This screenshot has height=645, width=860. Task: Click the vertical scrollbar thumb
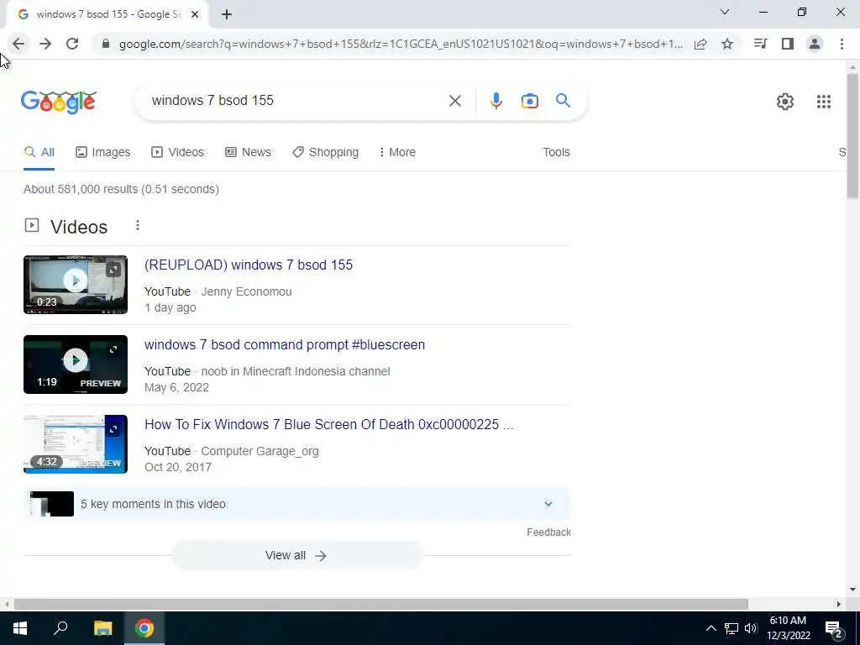click(x=852, y=135)
